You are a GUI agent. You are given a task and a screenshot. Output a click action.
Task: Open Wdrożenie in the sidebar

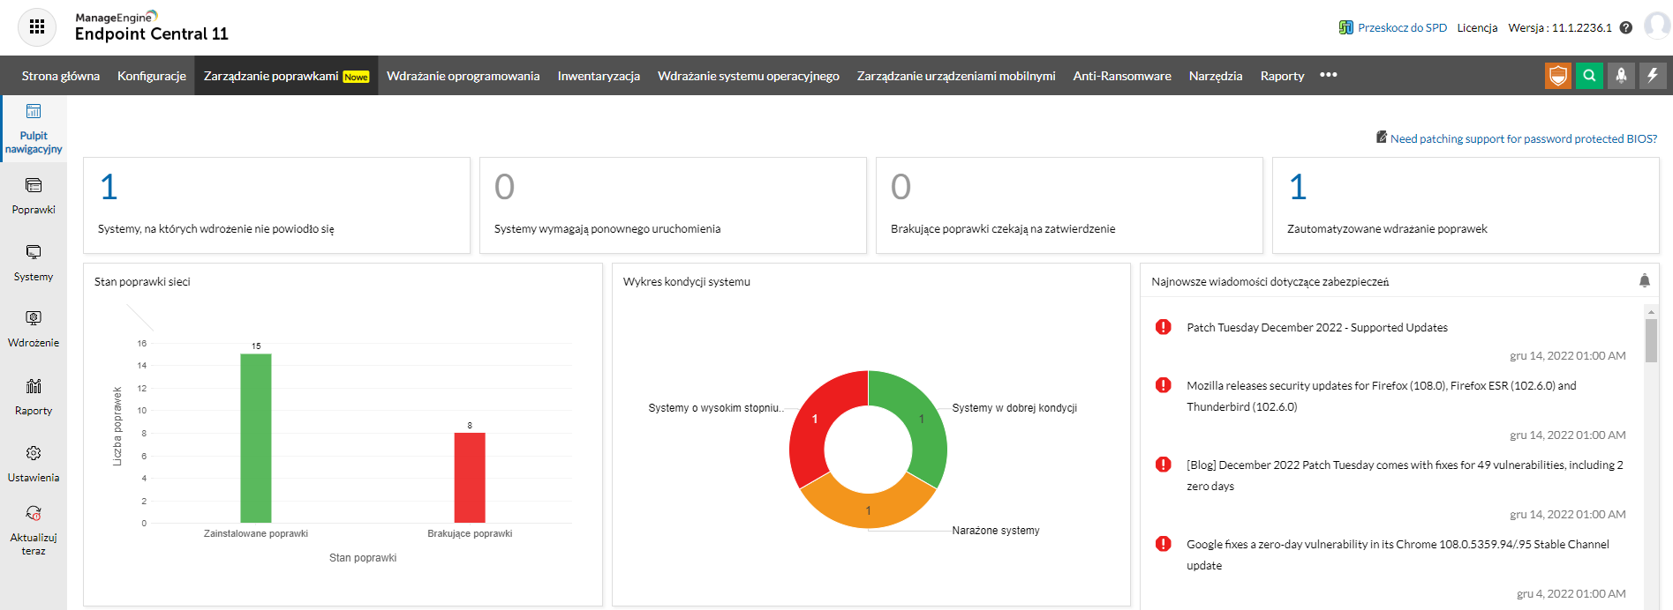tap(34, 329)
